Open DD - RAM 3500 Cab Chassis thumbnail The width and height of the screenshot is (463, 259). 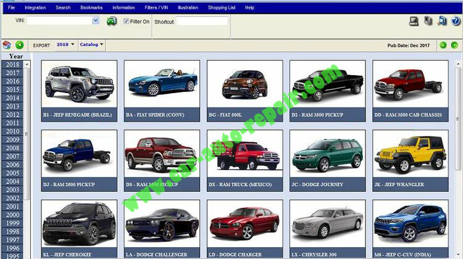click(x=411, y=91)
